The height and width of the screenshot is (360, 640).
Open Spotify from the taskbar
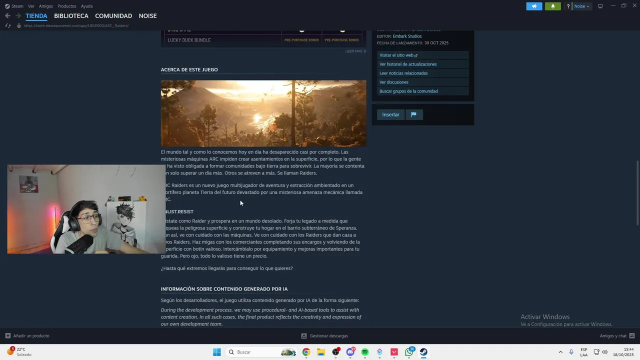click(365, 352)
